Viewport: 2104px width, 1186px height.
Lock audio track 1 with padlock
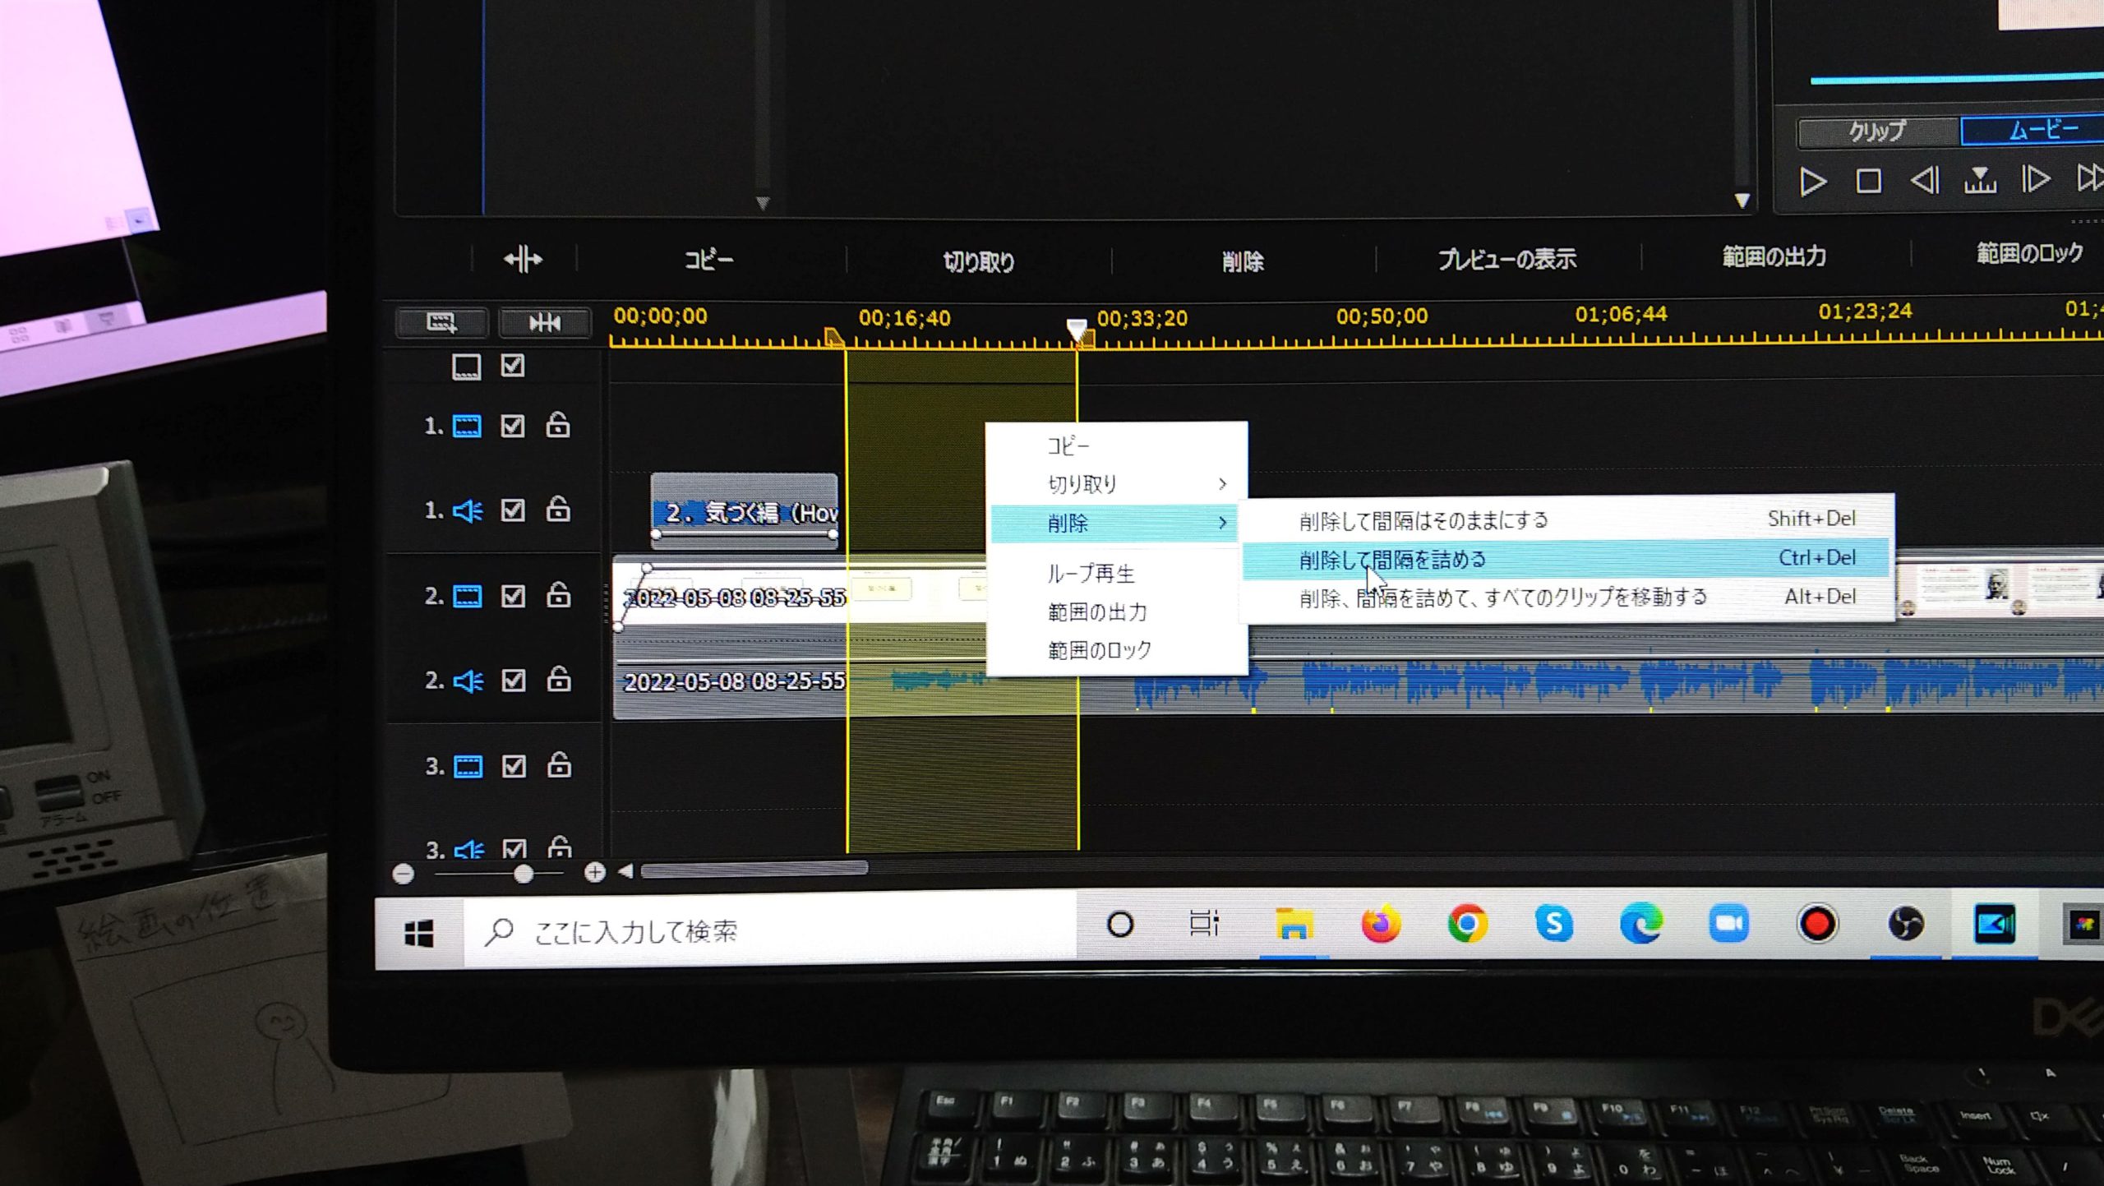(x=559, y=509)
